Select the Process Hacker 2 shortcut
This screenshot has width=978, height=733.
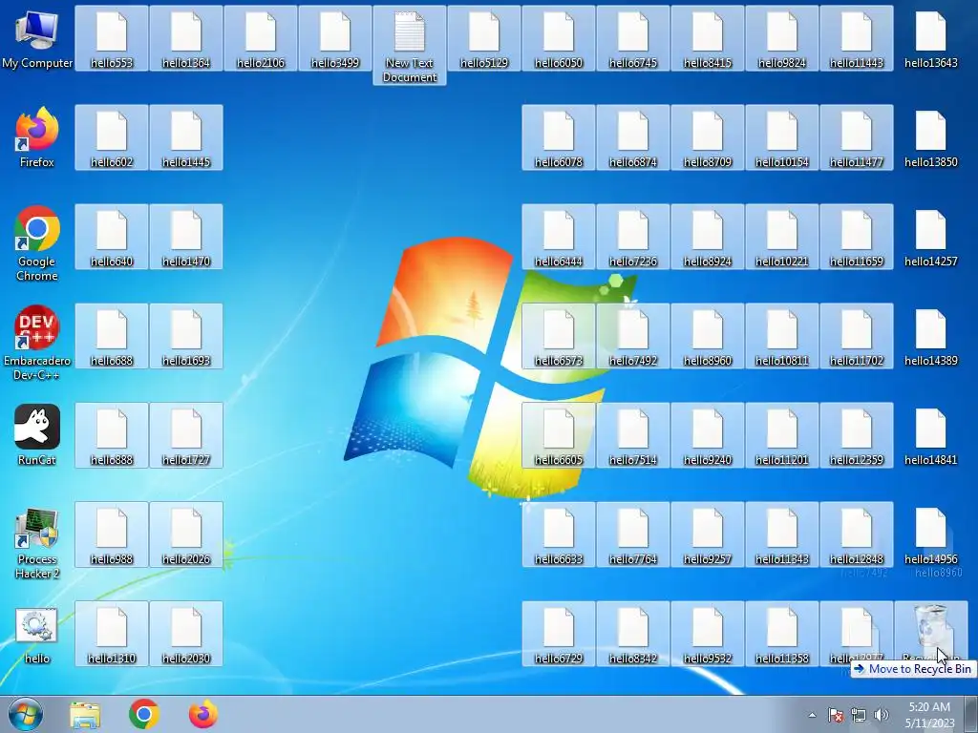click(x=37, y=542)
